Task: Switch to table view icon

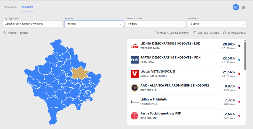Action: (243, 7)
